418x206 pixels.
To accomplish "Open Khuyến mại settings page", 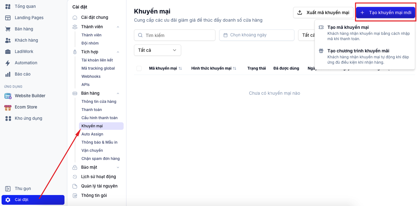I will pyautogui.click(x=101, y=126).
